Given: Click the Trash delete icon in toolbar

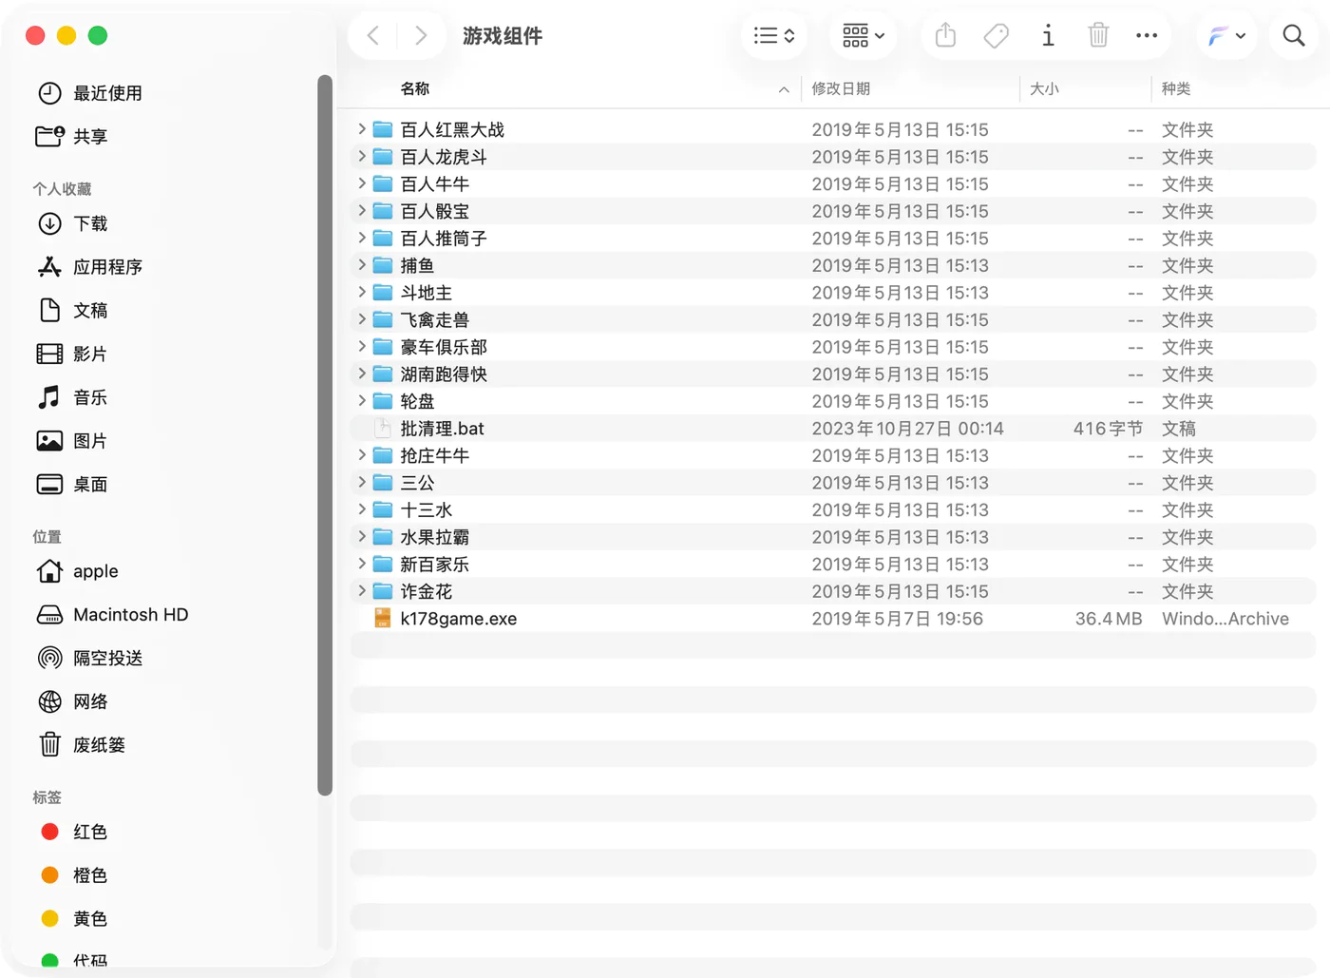Looking at the screenshot, I should click(x=1098, y=36).
